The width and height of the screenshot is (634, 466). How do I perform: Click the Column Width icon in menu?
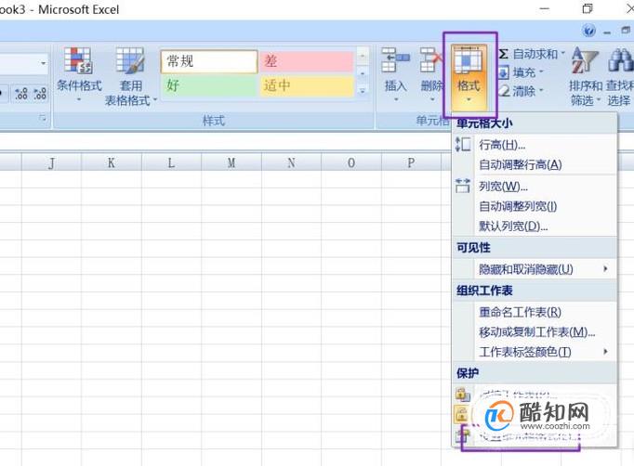[463, 186]
